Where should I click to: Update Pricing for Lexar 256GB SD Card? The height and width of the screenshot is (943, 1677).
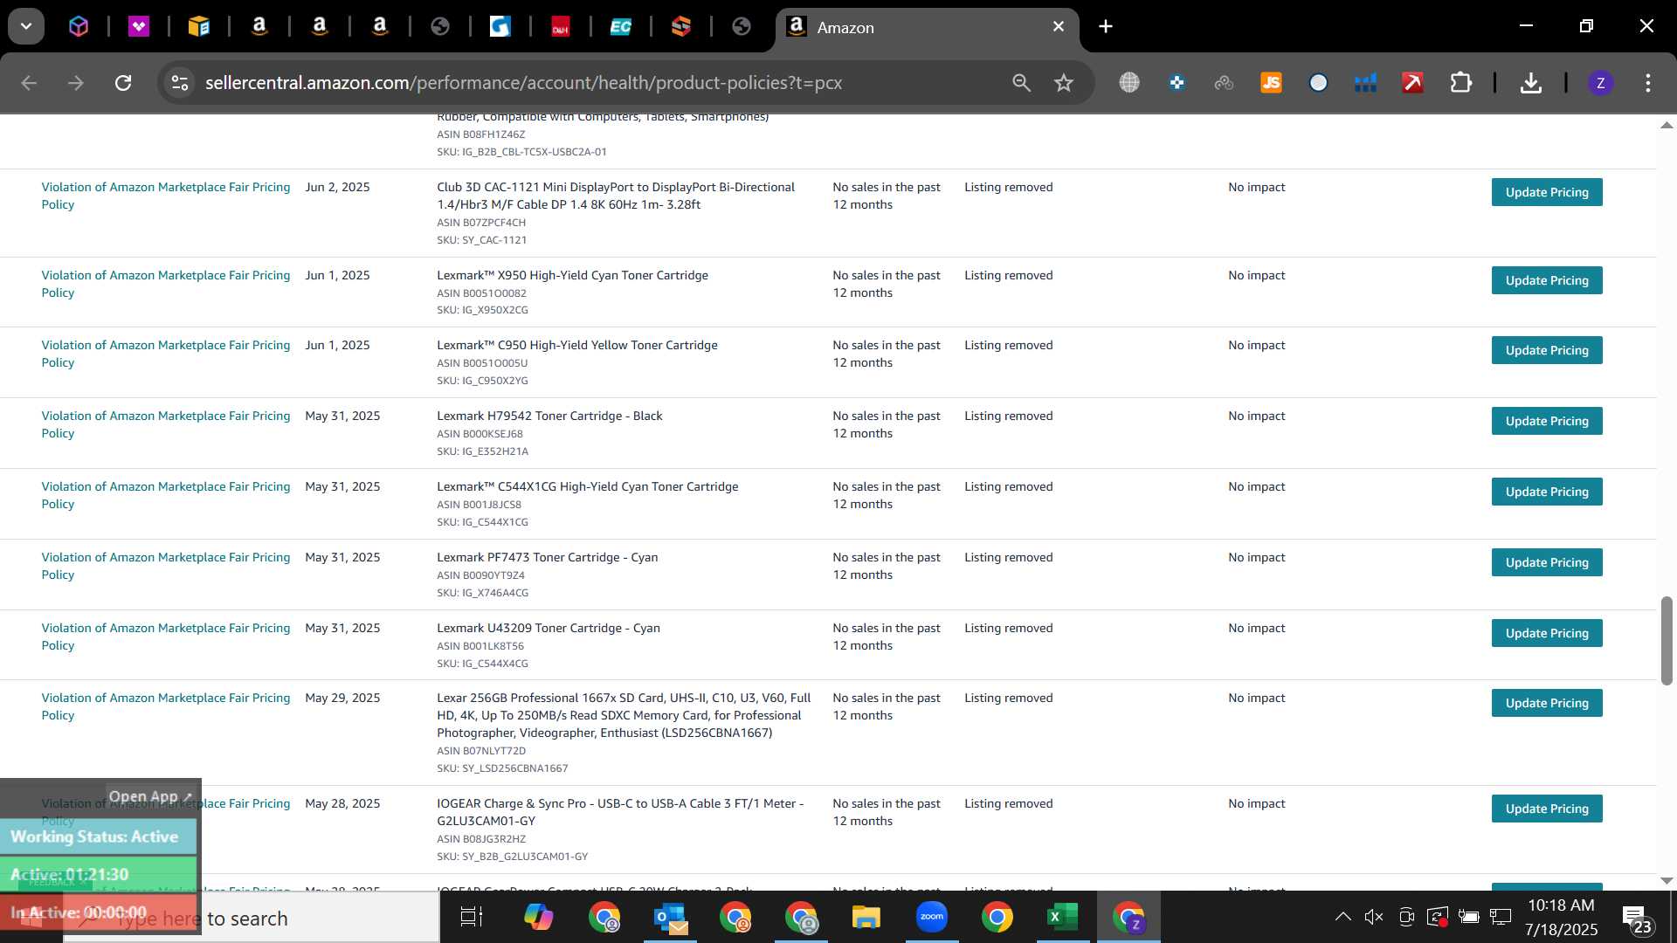pos(1547,703)
